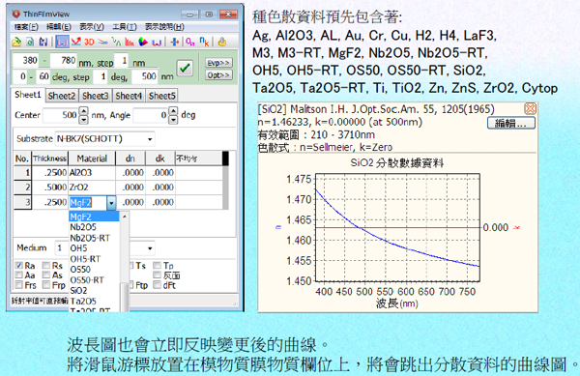Uncheck the Ra checkbox
This screenshot has height=376, width=580.
19,266
